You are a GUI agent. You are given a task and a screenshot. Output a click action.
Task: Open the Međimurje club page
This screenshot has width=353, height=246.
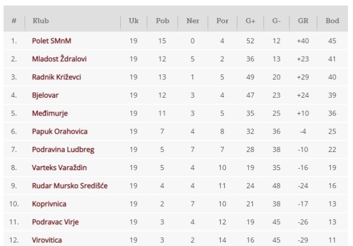(50, 113)
